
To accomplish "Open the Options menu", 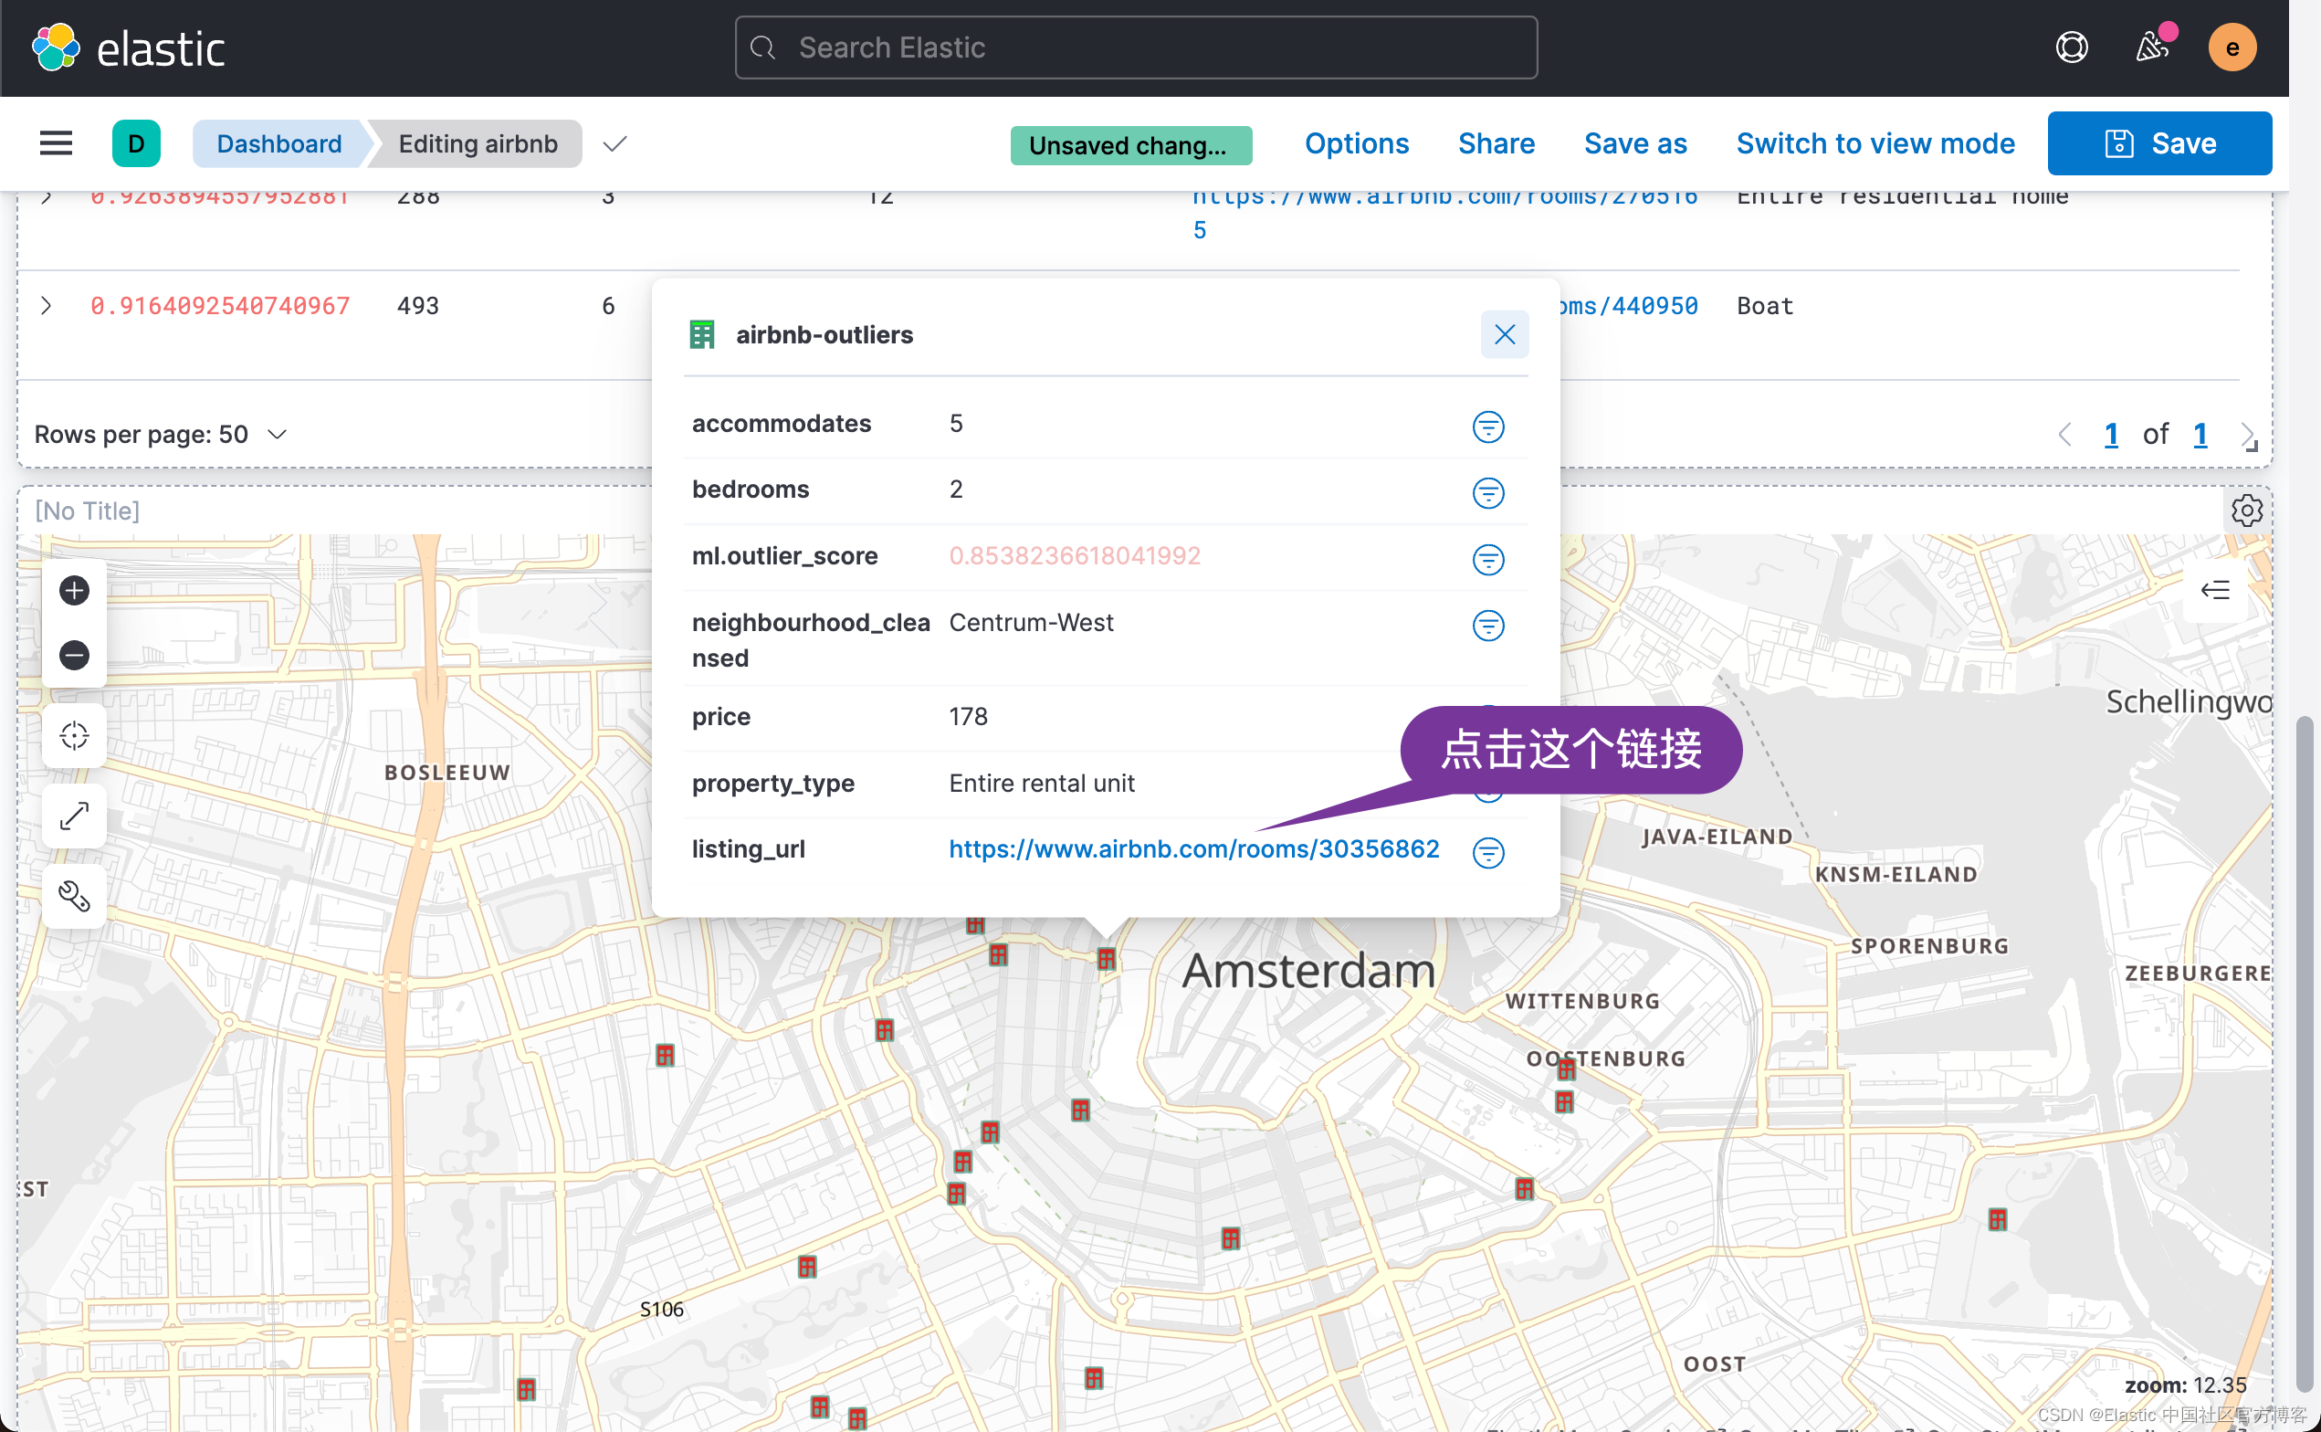I will click(1356, 143).
